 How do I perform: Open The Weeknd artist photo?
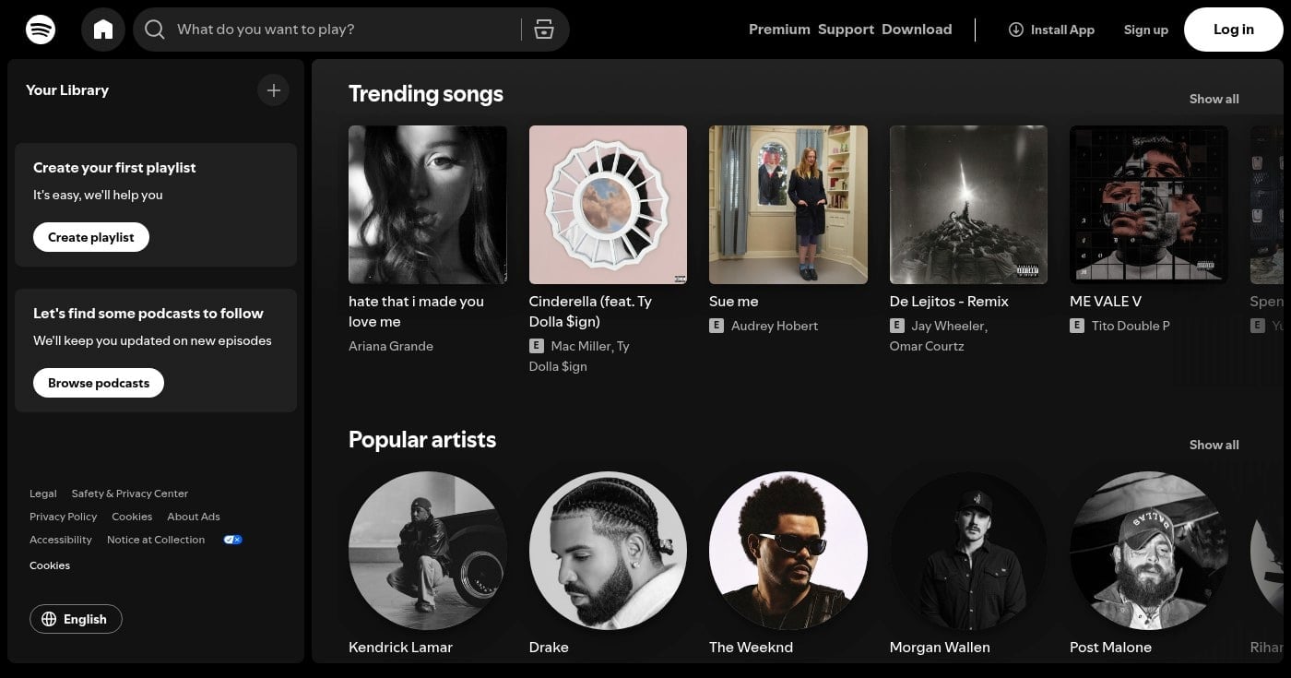tap(788, 551)
